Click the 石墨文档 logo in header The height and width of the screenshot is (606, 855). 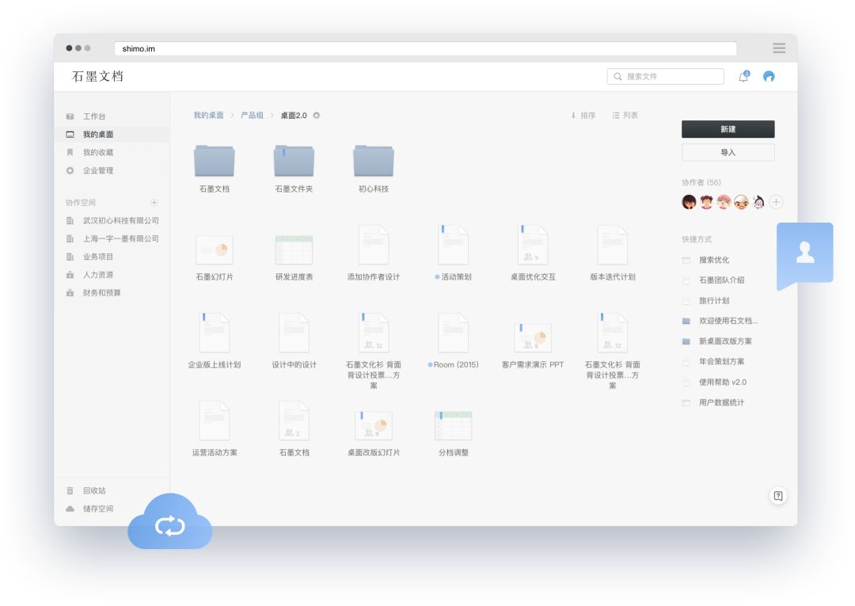tap(97, 76)
